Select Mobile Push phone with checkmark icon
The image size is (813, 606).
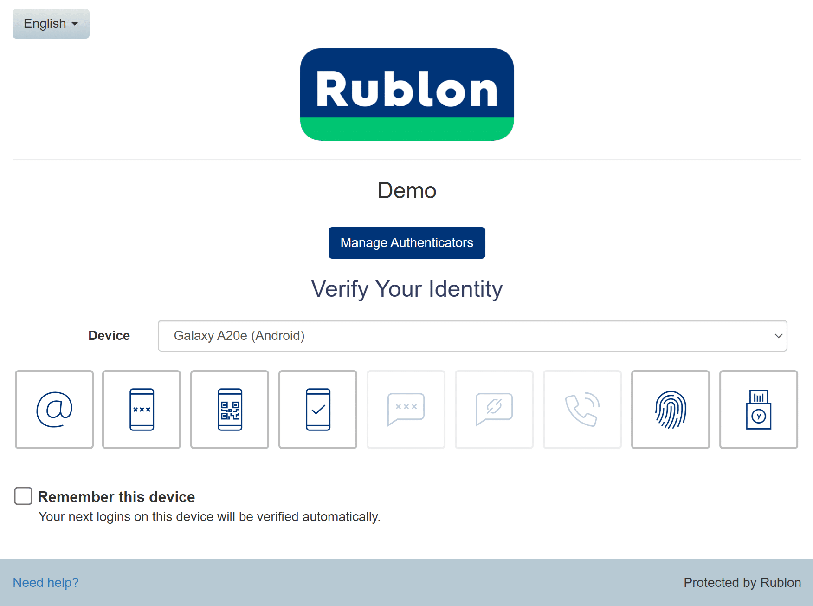point(318,409)
